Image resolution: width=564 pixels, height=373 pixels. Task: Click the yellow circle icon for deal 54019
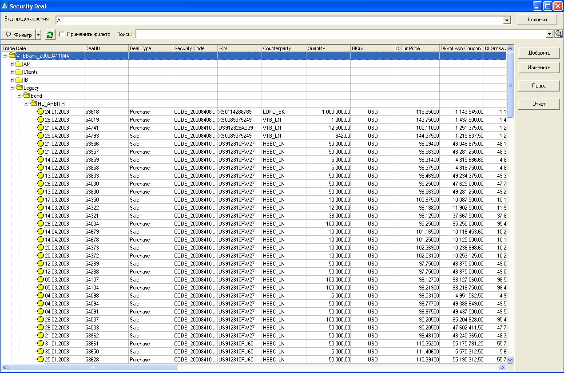[x=40, y=120]
